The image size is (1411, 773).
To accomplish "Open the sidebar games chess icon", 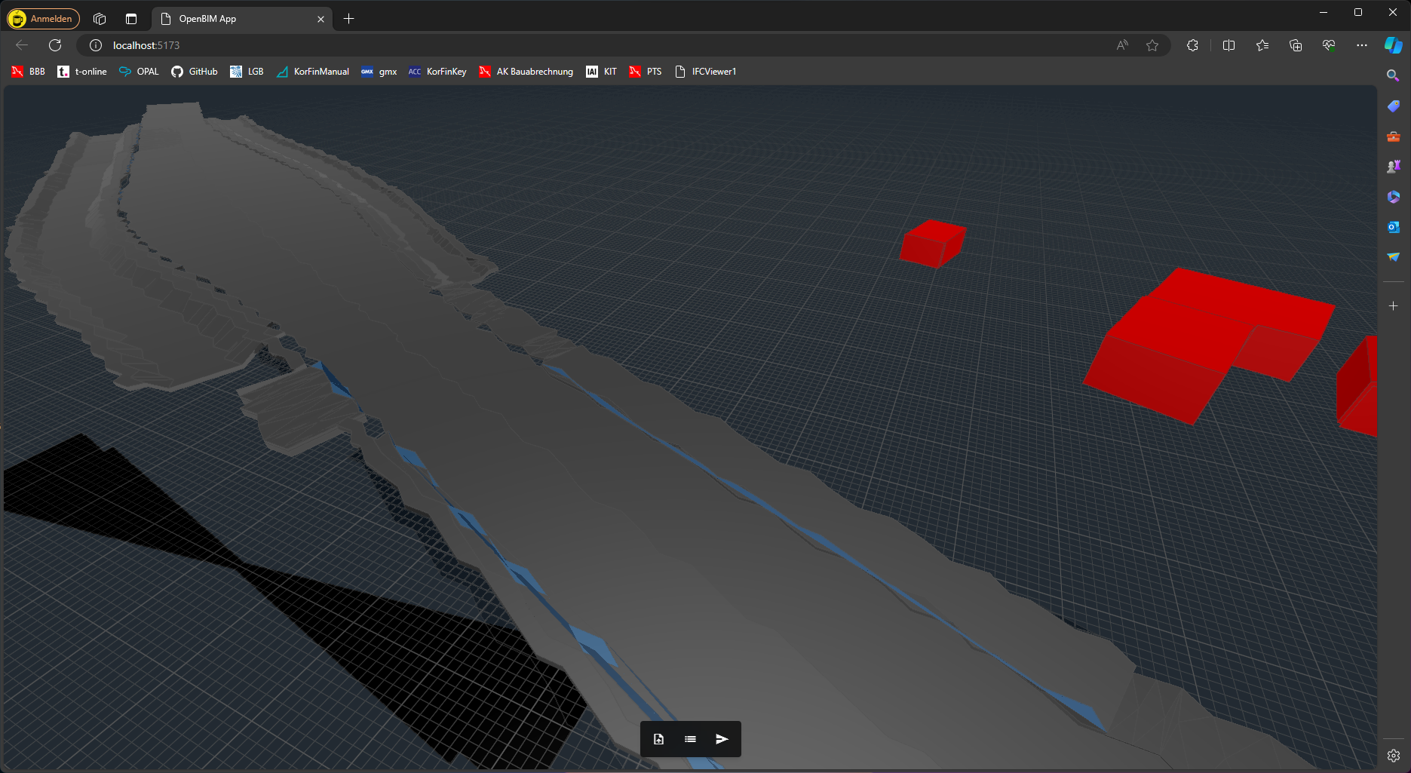I will [1393, 167].
